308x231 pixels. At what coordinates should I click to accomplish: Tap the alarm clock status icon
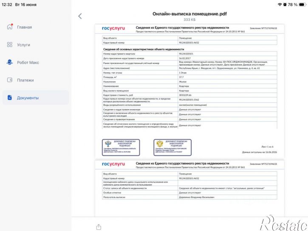tap(285, 5)
